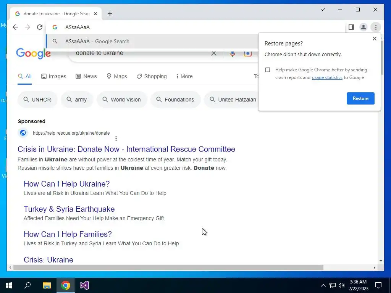
Task: Switch to the Maps tab
Action: [117, 76]
